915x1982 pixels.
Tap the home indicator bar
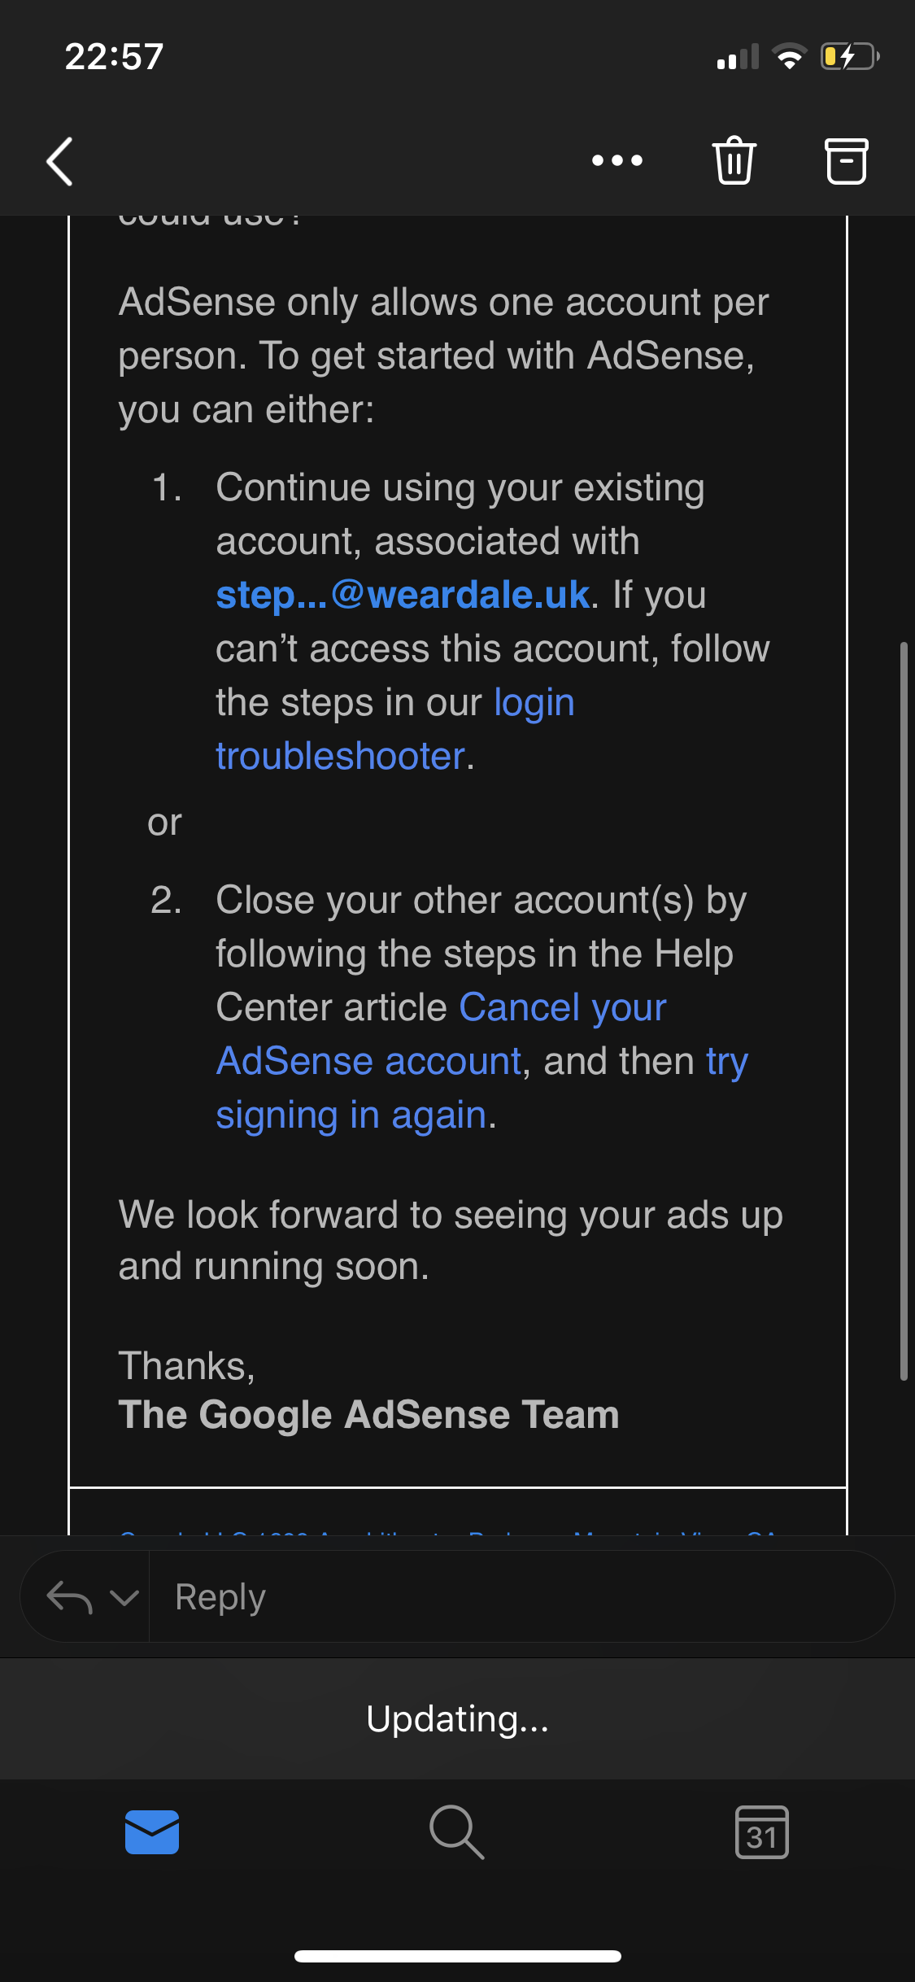click(x=457, y=1956)
